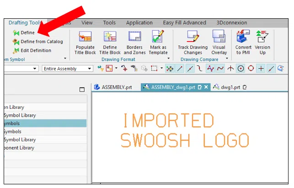The width and height of the screenshot is (294, 188).
Task: Click the reset filter funnel icon
Action: pyautogui.click(x=101, y=69)
